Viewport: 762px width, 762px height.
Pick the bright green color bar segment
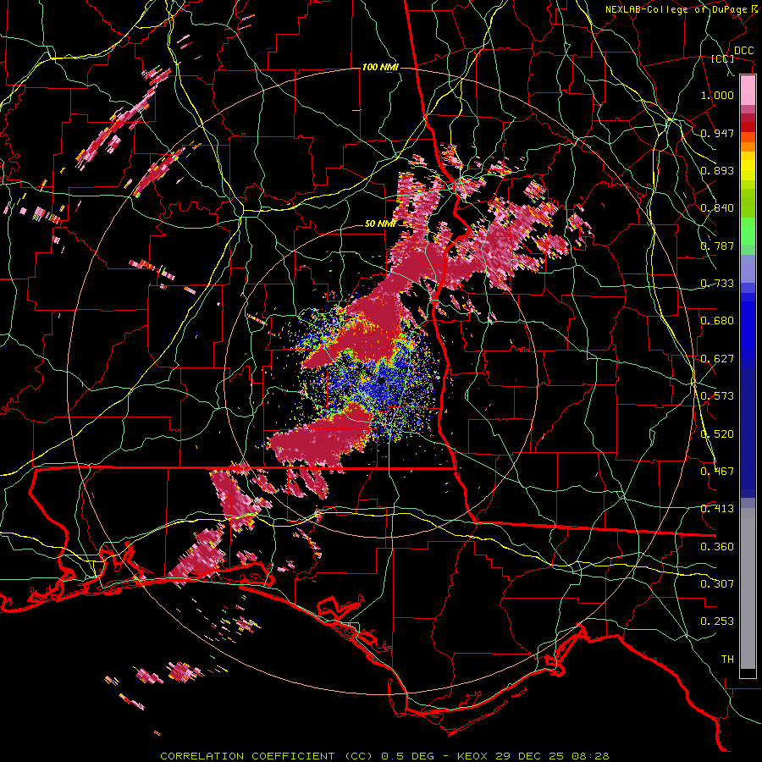[x=748, y=231]
